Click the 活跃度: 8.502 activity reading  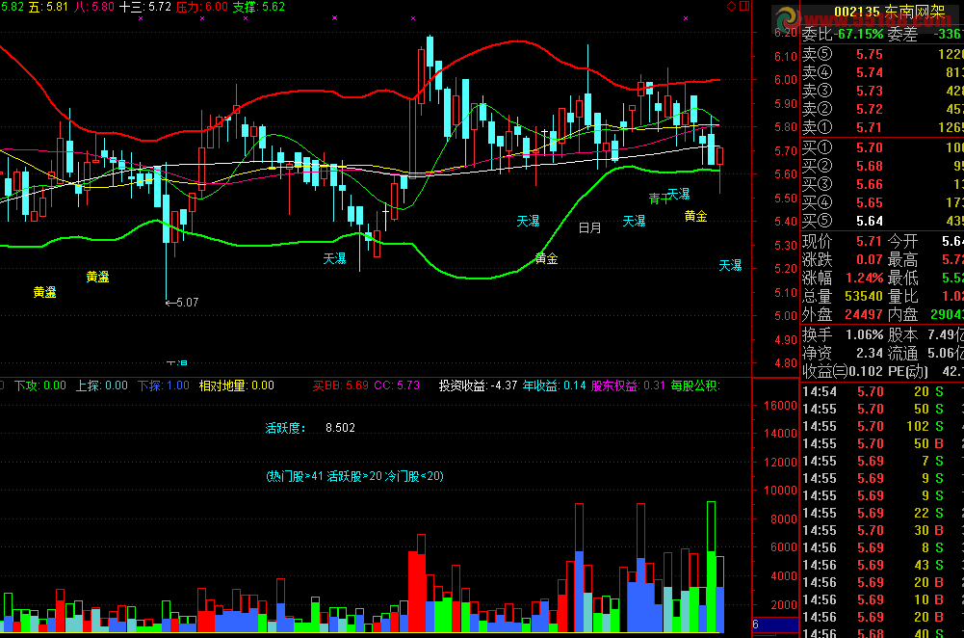310,428
